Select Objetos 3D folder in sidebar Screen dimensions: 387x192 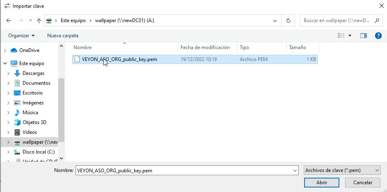pyautogui.click(x=34, y=122)
